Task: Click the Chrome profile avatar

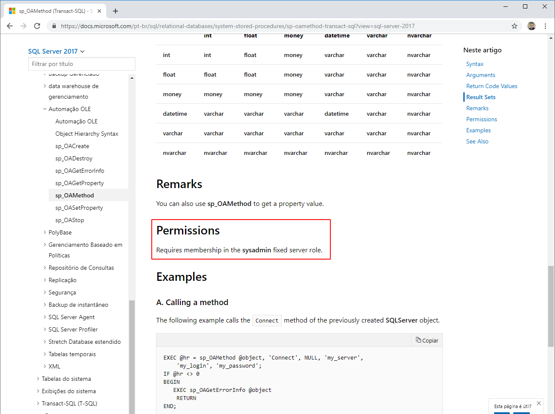Action: pos(531,26)
